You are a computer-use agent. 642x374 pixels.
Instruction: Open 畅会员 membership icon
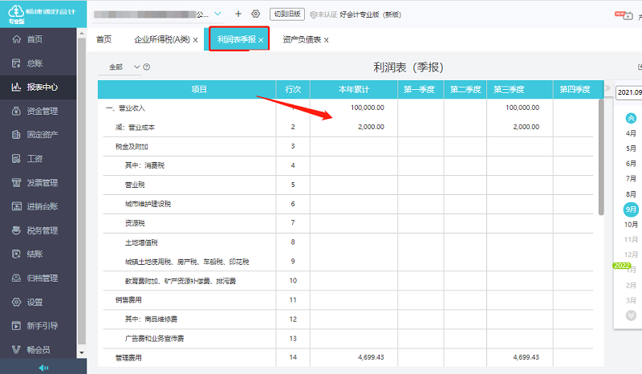point(16,350)
